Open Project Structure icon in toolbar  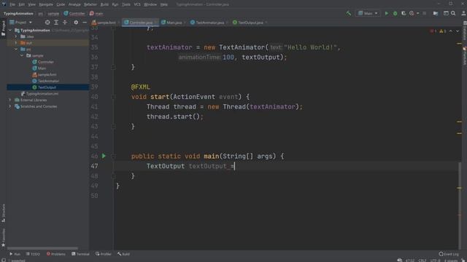click(x=436, y=13)
